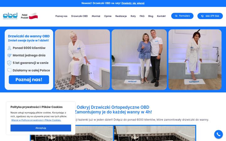This screenshot has width=226, height=141.
Task: Open Poznaj nas menu item
Action: coord(62,16)
